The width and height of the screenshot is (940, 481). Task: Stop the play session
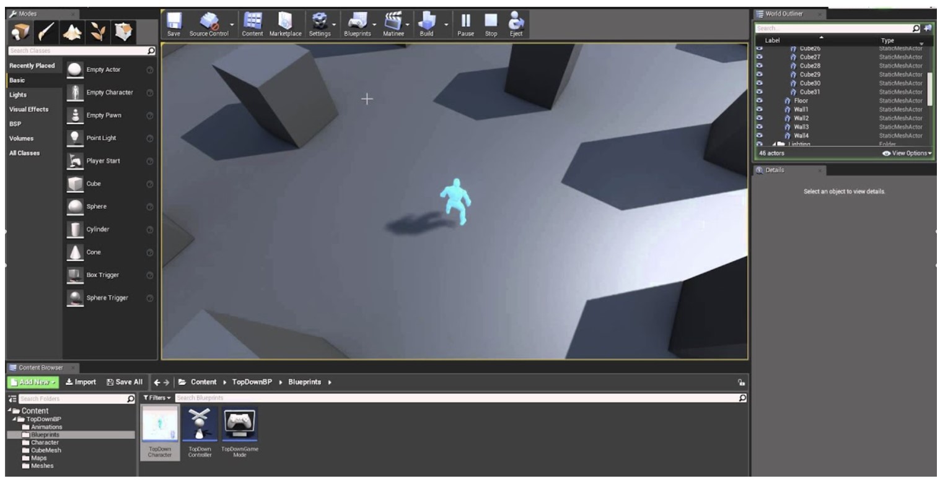(x=491, y=24)
